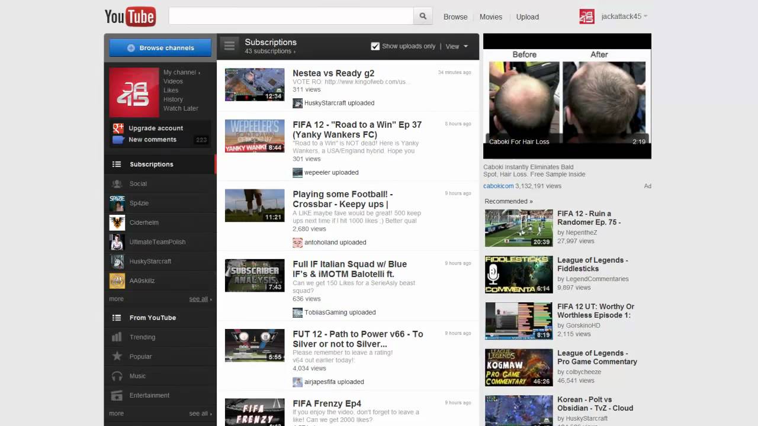
Task: Click the Social sidebar icon
Action: pos(117,183)
